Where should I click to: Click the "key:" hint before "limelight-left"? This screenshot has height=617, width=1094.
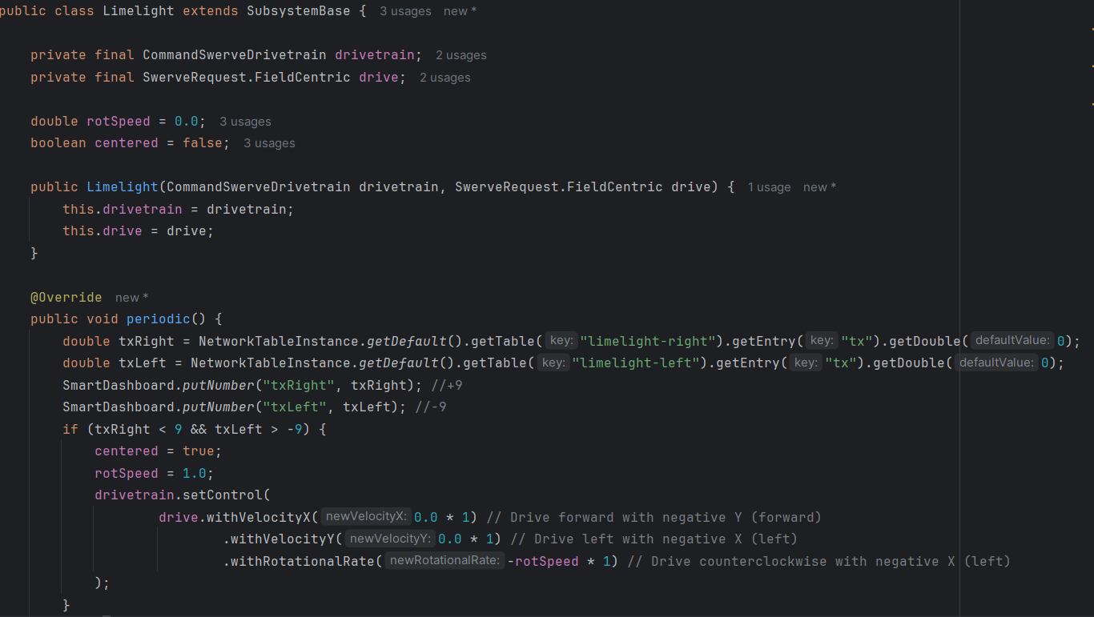click(553, 363)
